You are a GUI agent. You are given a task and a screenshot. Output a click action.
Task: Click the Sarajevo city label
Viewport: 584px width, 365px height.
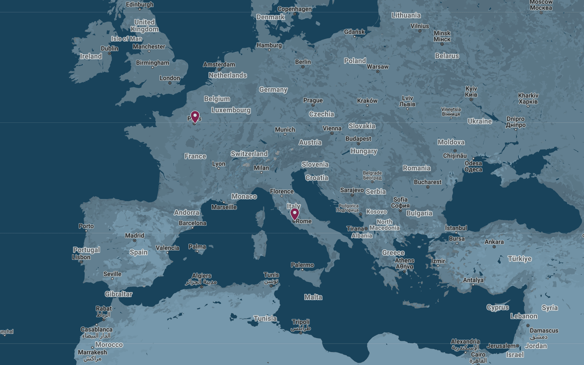click(352, 190)
